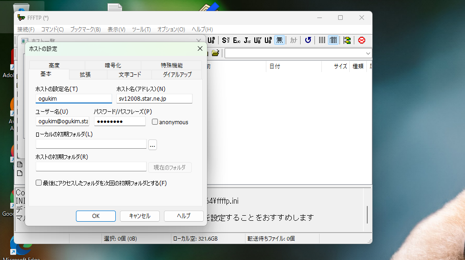The width and height of the screenshot is (465, 260).
Task: Click the folder sync tree icon
Action: [x=347, y=40]
